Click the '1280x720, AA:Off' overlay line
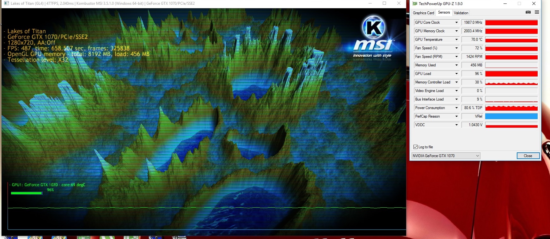 [31, 42]
